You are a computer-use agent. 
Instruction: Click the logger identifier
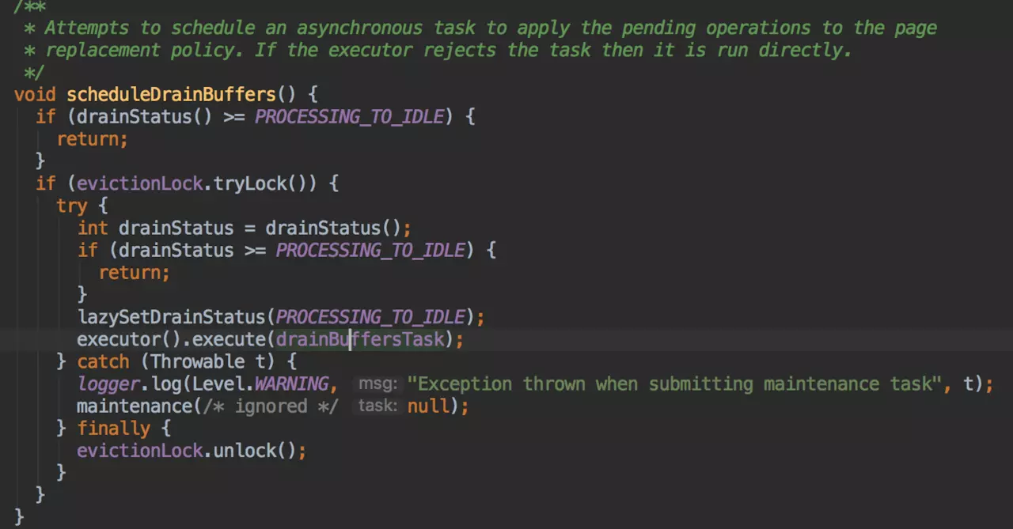pos(108,384)
